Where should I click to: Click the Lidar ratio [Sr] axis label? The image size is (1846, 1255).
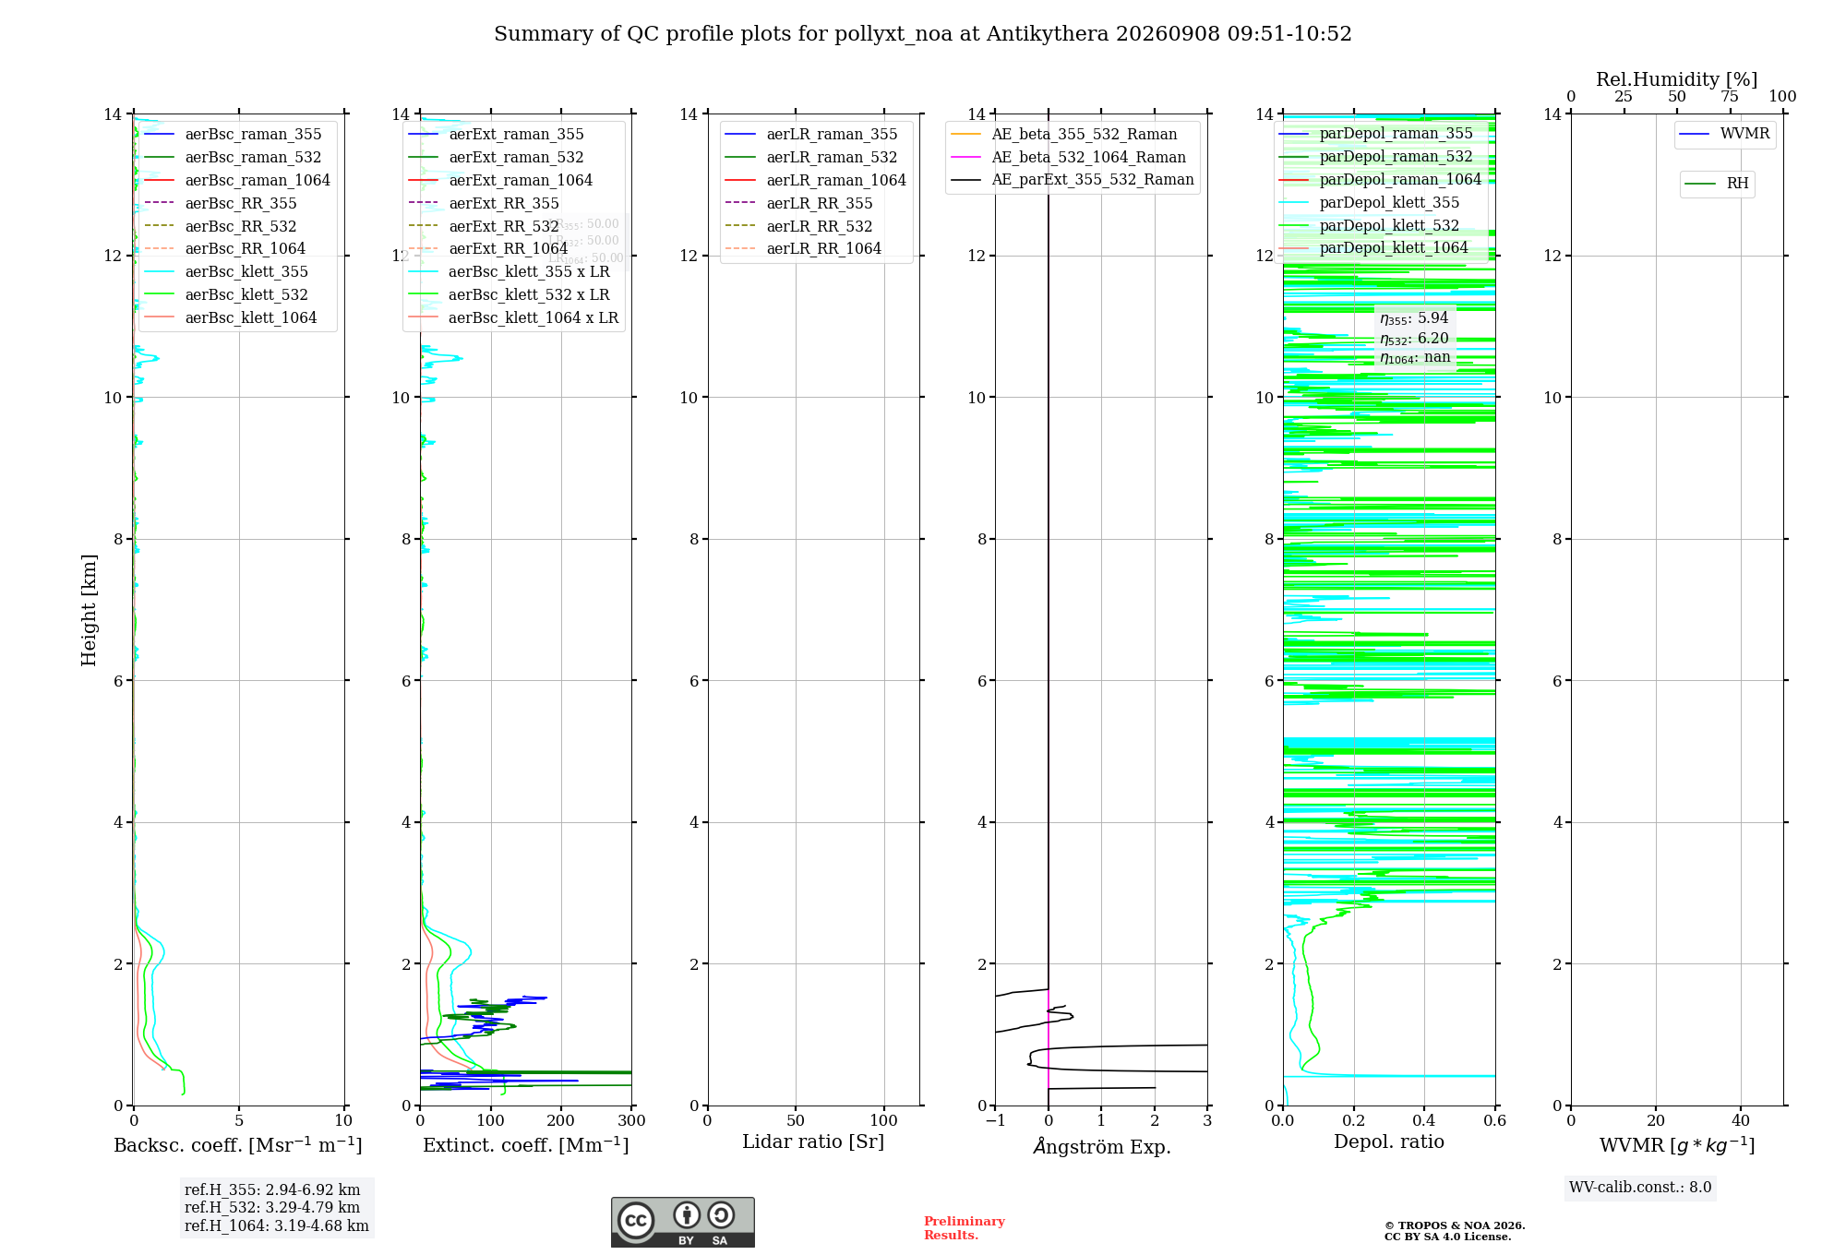coord(813,1142)
